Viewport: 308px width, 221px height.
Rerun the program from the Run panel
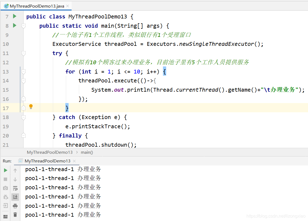click(x=5, y=170)
